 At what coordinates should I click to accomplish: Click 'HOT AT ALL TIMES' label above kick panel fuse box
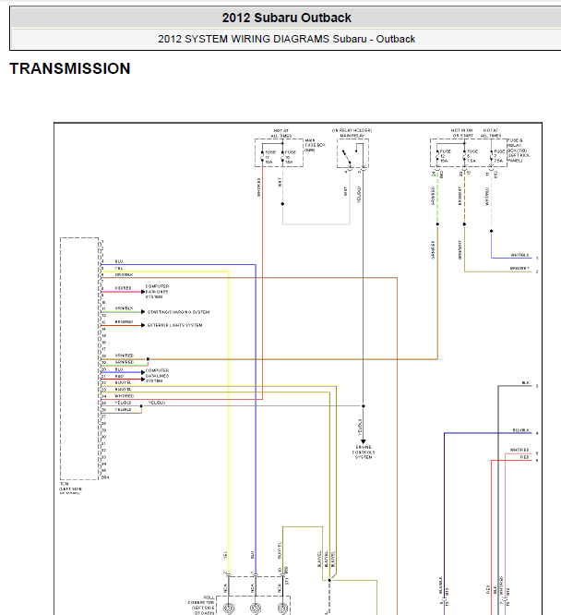[x=491, y=133]
